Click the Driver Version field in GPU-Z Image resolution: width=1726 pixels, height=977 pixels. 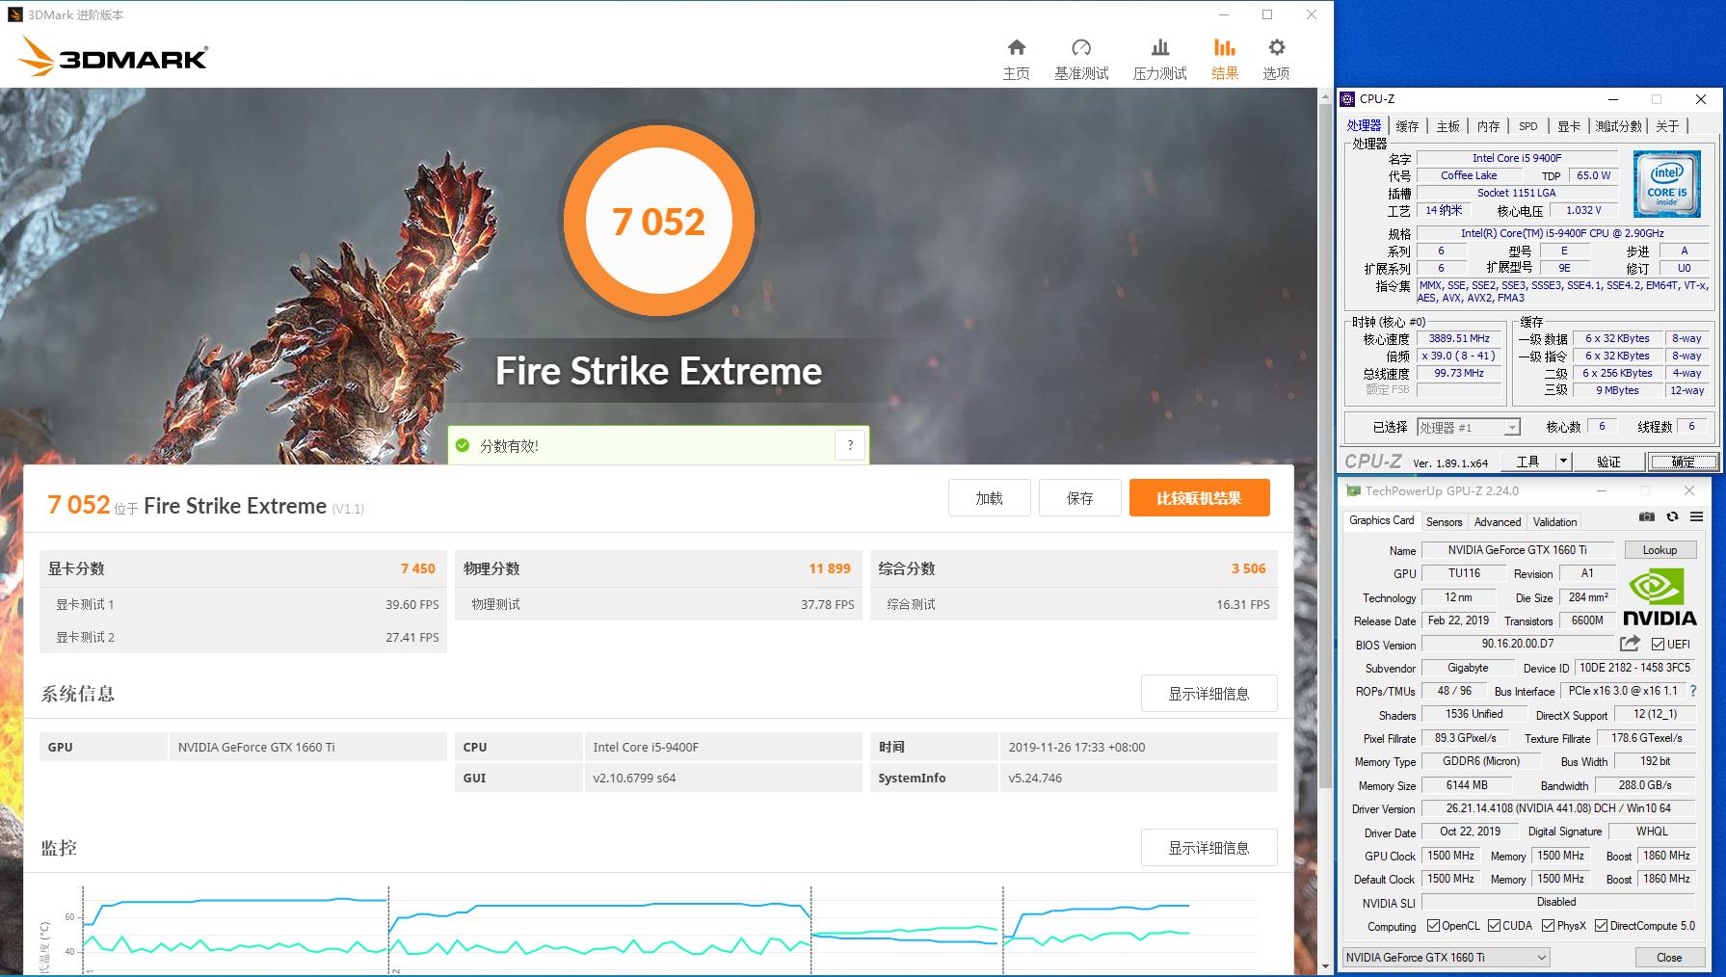[x=1558, y=808]
